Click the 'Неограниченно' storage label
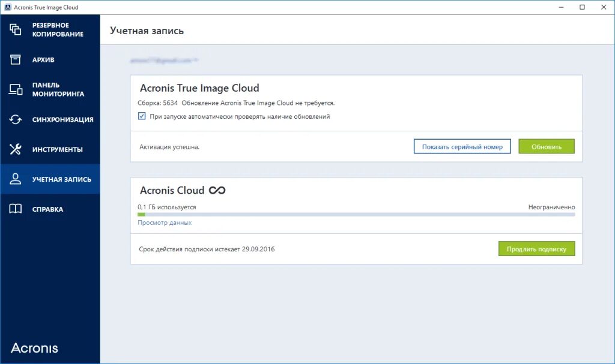Screen dimensions: 615x364 [x=551, y=207]
